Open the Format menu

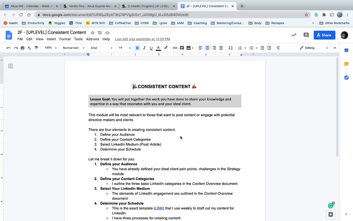point(65,39)
